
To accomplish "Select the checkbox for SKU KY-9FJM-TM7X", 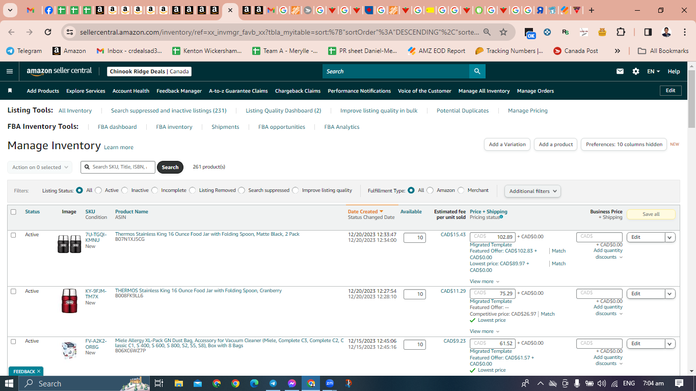I will [x=13, y=291].
